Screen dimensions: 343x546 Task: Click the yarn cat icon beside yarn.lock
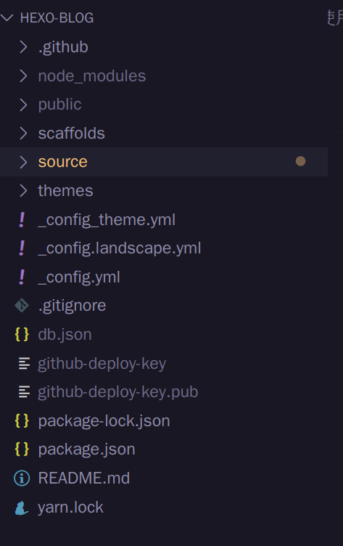click(x=22, y=508)
